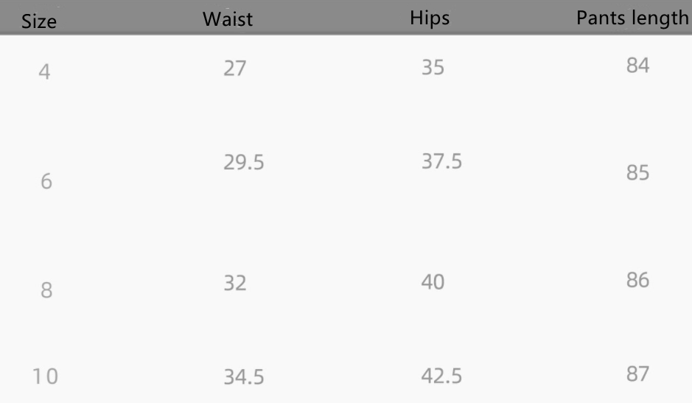Select the Pants length column header

click(x=632, y=18)
